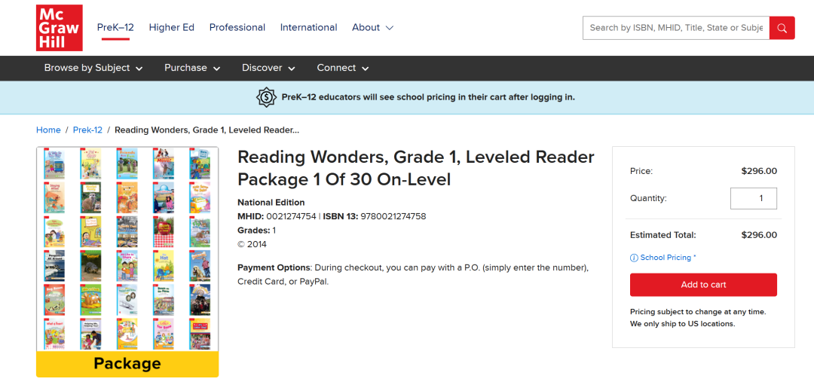The image size is (814, 391).
Task: Click the 'We only ship to US locations' note
Action: pos(683,324)
